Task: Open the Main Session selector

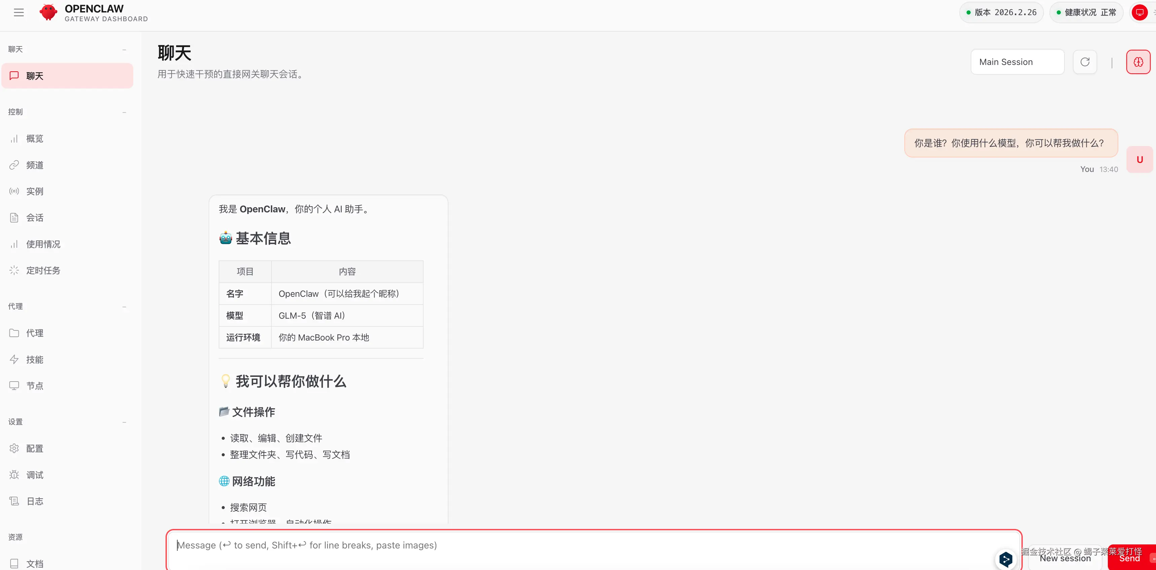Action: coord(1017,62)
